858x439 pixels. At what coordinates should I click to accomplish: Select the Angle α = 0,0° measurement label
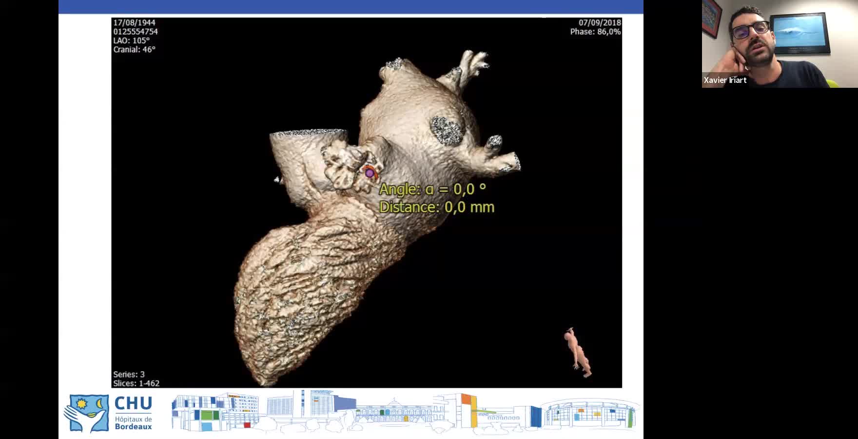pos(432,189)
